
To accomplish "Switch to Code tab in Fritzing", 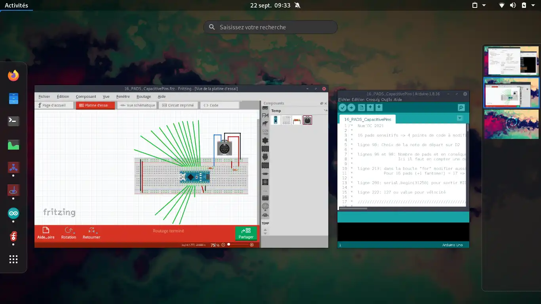I will pyautogui.click(x=220, y=105).
